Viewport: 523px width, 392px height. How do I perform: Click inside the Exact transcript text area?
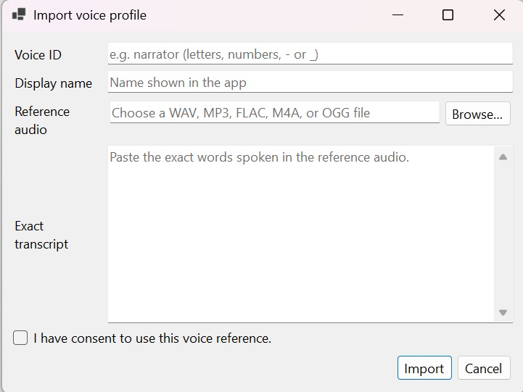point(301,234)
